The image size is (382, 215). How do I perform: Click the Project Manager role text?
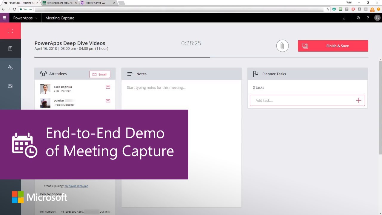coord(64,105)
